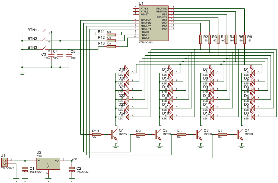
Task: Click the "D4" reference label
Action: (x=246, y=96)
